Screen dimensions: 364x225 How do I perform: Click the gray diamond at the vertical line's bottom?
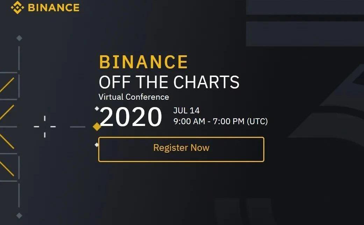point(19,216)
